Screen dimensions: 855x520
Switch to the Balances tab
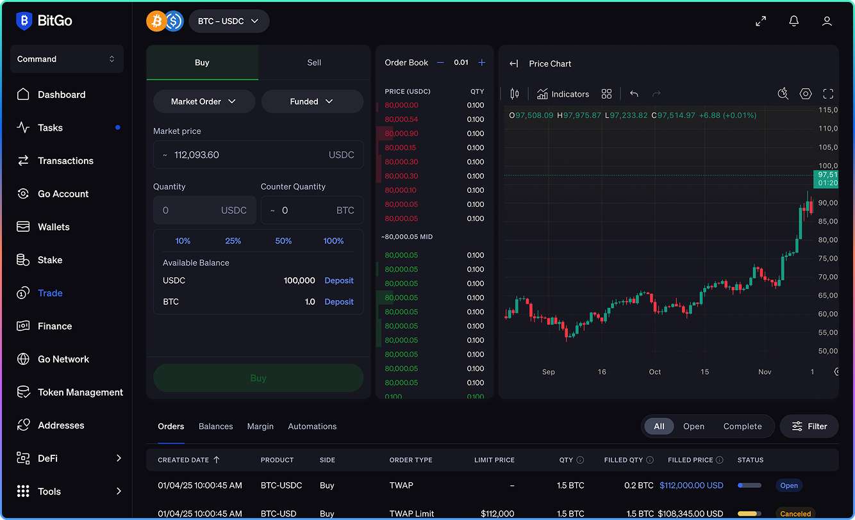pos(215,427)
